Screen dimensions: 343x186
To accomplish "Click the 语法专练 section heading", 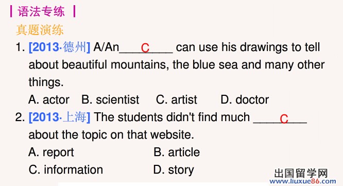I will click(x=41, y=11).
